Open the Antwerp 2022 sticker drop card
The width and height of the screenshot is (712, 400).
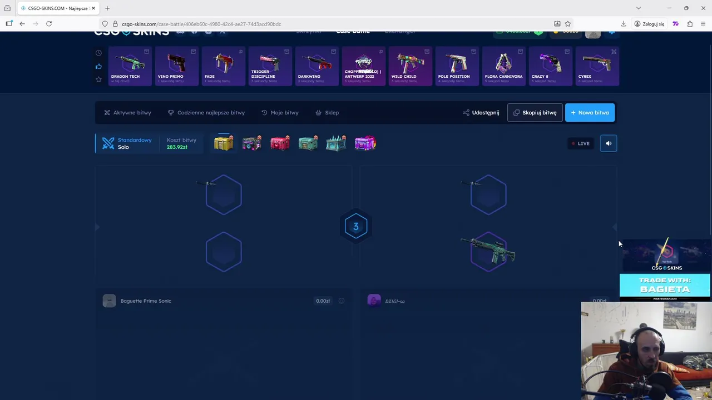click(x=364, y=66)
